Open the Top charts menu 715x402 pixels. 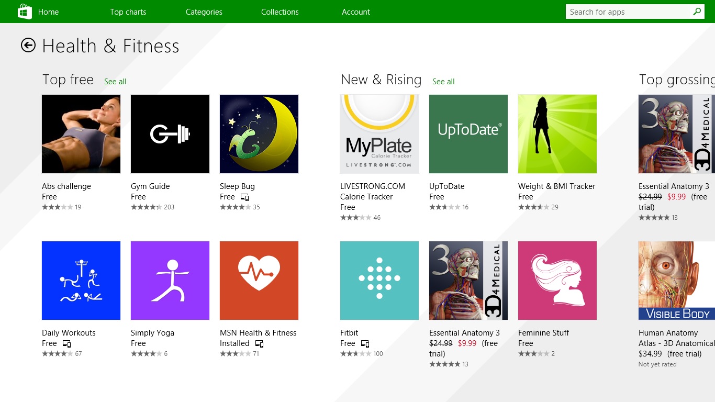point(128,12)
